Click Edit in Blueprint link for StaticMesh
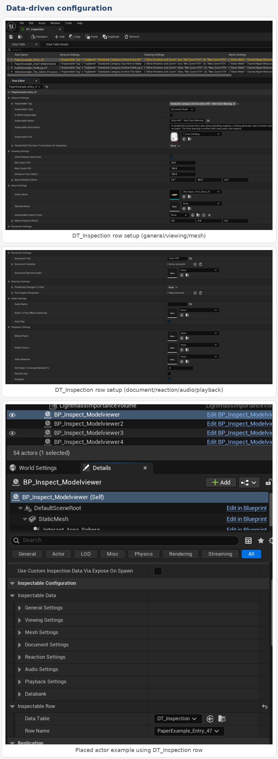This screenshot has width=278, height=759. point(246,519)
